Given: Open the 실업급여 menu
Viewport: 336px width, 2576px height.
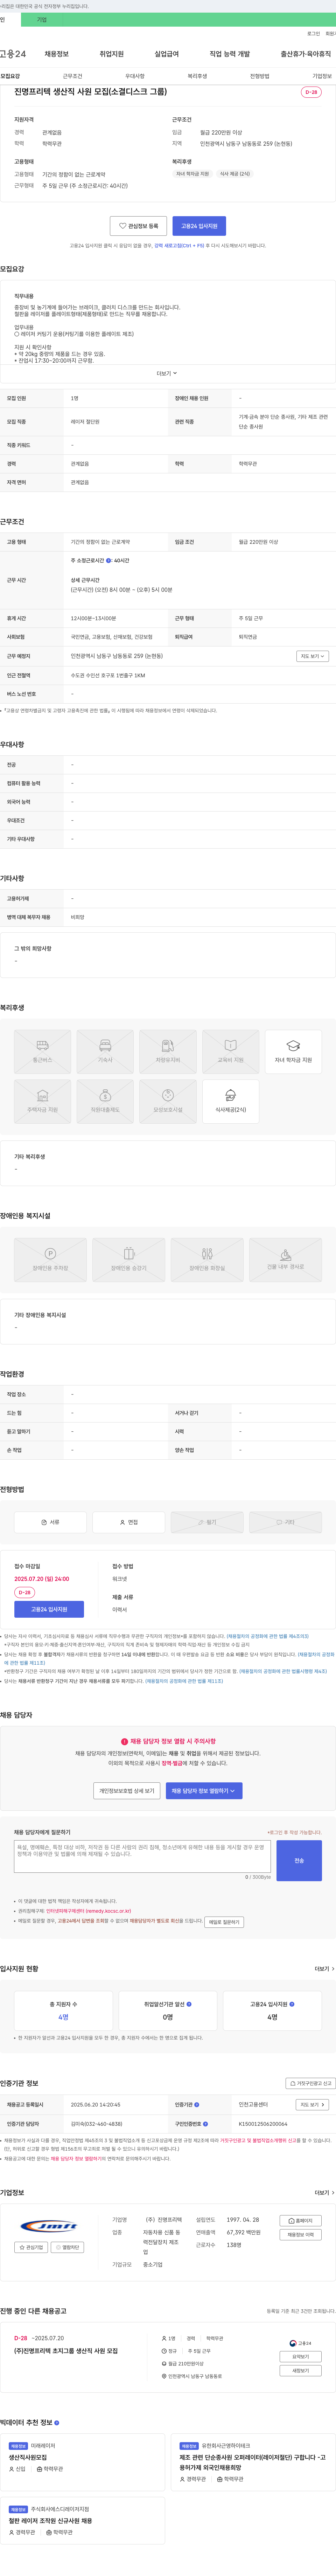Looking at the screenshot, I should tap(167, 54).
